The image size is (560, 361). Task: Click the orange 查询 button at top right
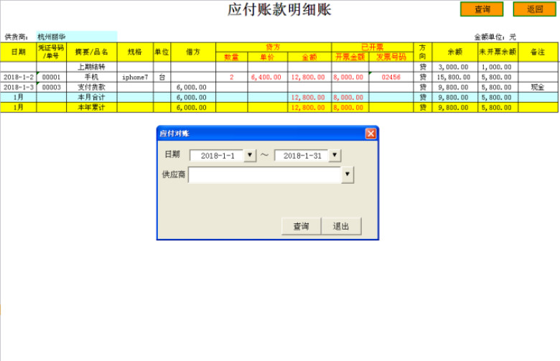(482, 9)
